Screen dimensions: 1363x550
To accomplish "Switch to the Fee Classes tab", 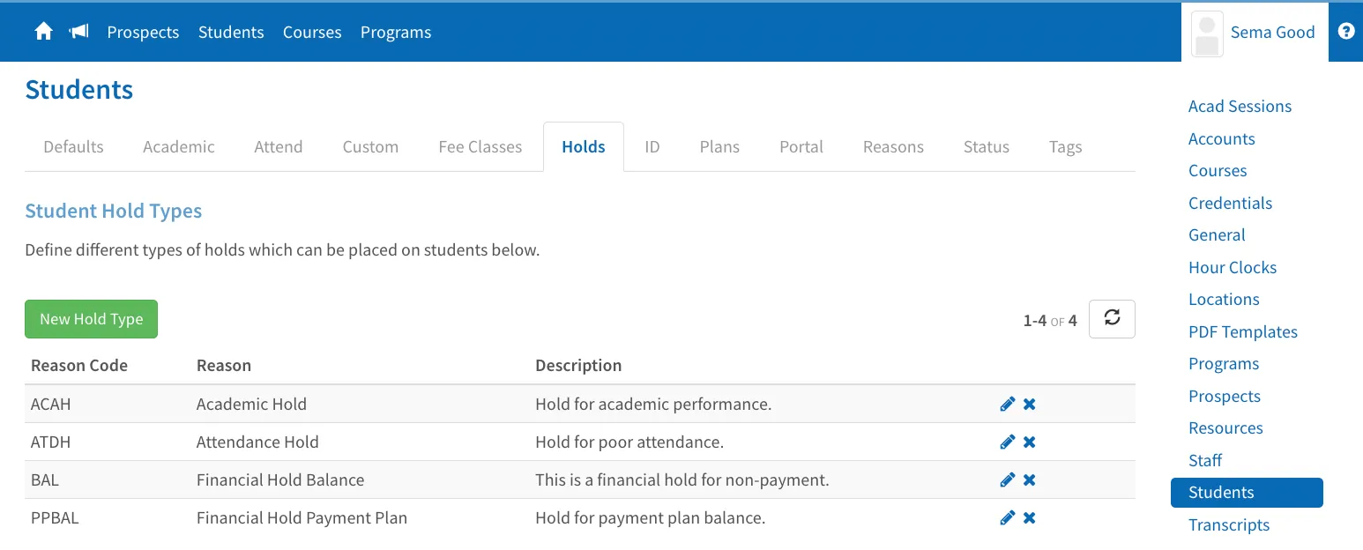I will coord(480,146).
